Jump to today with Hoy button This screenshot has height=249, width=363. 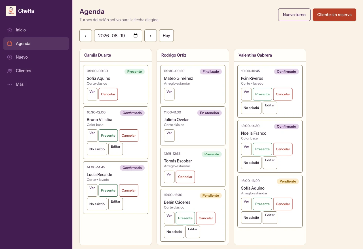click(166, 36)
